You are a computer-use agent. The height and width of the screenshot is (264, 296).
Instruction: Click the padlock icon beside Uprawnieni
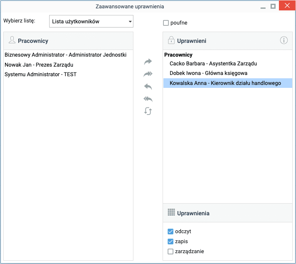click(x=171, y=40)
